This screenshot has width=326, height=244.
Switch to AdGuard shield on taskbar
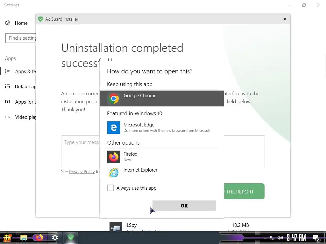(71, 238)
